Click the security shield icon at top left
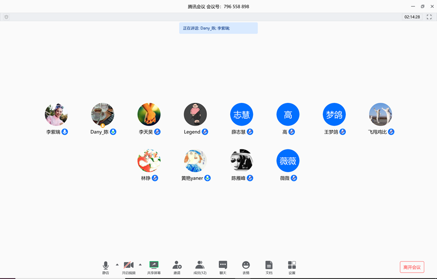The height and width of the screenshot is (279, 437). [6, 17]
